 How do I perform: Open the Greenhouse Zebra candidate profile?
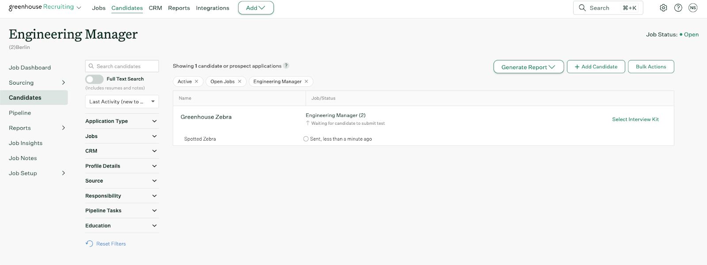pos(206,117)
